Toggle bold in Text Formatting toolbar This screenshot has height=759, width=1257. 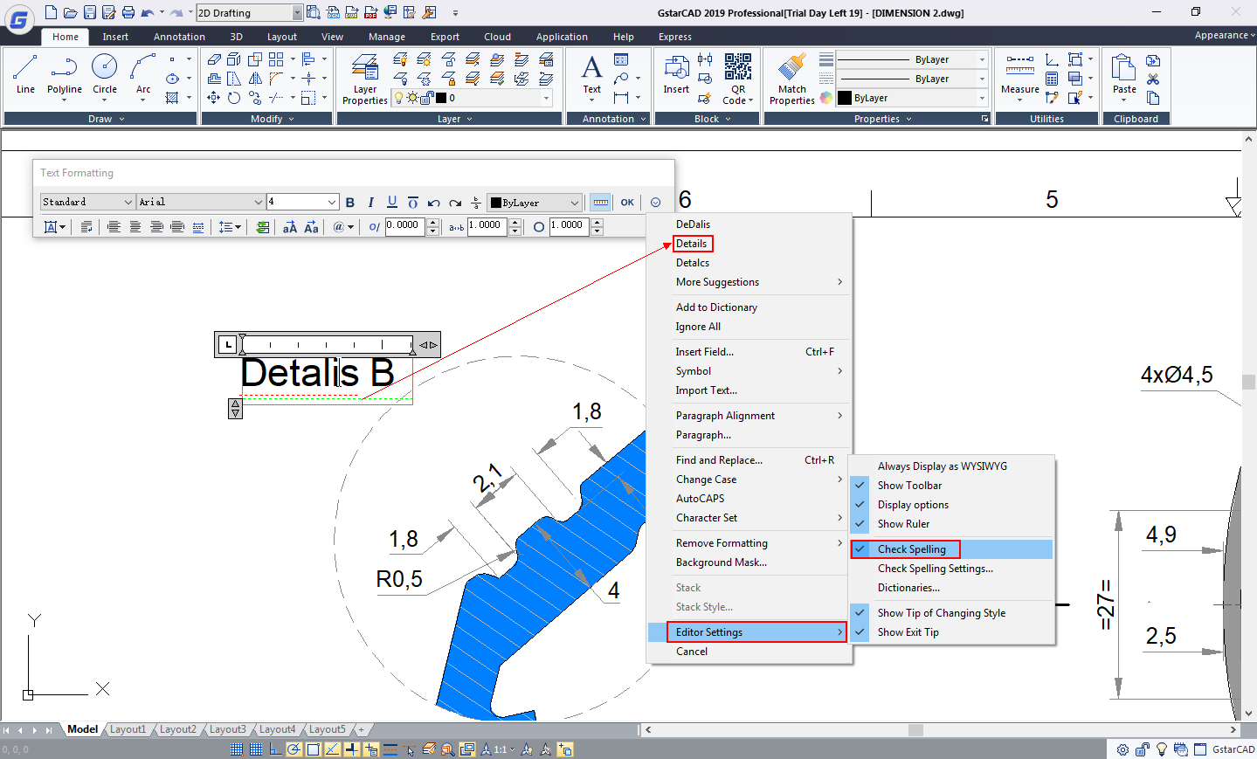[350, 203]
